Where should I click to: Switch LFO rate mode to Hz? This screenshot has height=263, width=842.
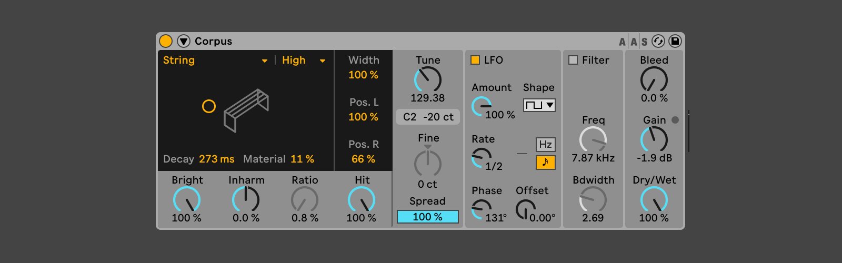pos(546,145)
